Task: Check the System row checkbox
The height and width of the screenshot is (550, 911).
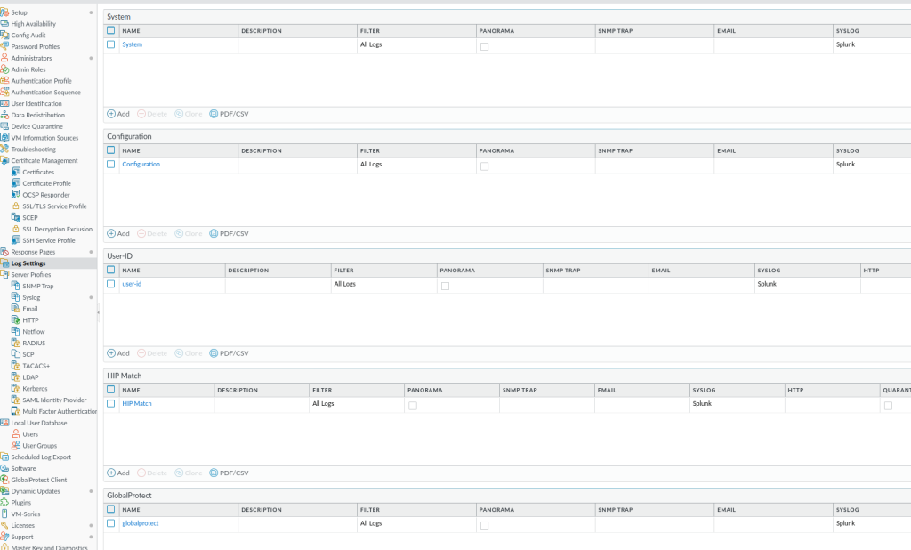Action: (111, 44)
